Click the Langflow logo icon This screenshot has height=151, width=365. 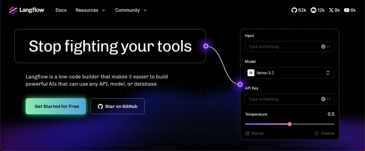(x=13, y=10)
